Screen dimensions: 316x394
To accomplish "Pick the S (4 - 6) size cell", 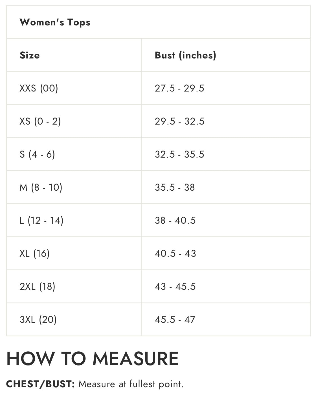I will pos(37,154).
